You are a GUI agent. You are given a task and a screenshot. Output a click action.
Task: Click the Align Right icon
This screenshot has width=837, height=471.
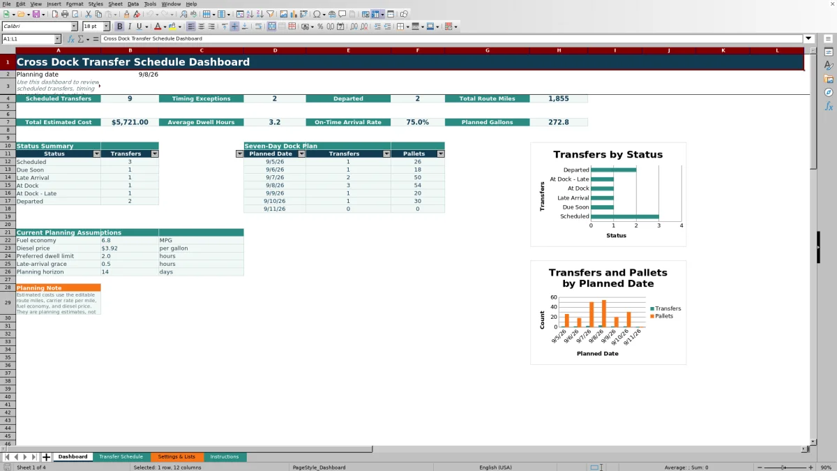point(211,27)
